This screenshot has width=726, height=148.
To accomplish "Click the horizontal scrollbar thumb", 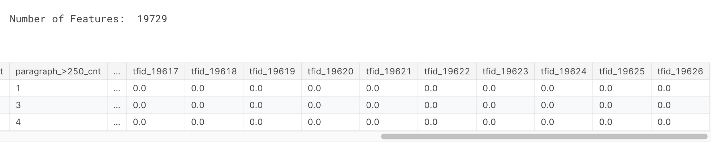I will point(544,137).
